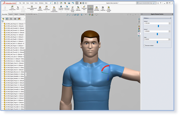This screenshot has height=115, width=179.
Task: Open the FeatureManager design tree tab icon
Action: (x=3, y=19)
